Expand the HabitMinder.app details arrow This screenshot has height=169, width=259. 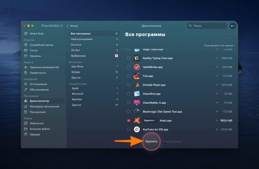coord(217,67)
